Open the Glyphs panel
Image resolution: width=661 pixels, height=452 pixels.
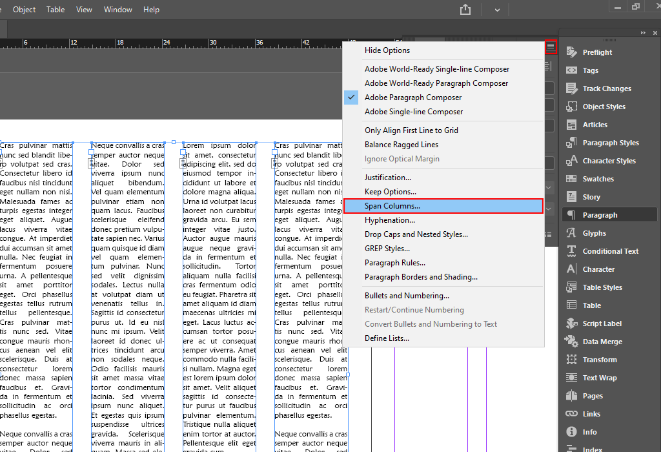coord(594,233)
